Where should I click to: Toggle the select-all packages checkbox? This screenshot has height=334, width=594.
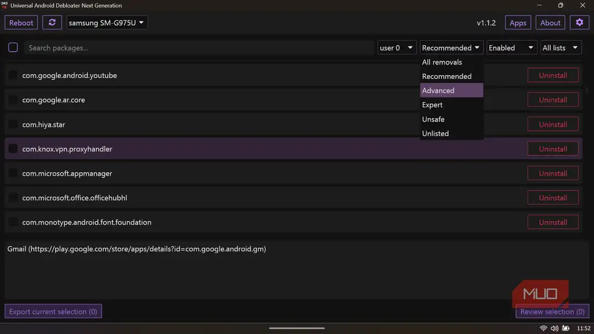(13, 48)
